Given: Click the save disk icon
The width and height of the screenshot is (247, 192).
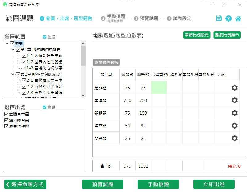Looking at the screenshot, I should [219, 19].
